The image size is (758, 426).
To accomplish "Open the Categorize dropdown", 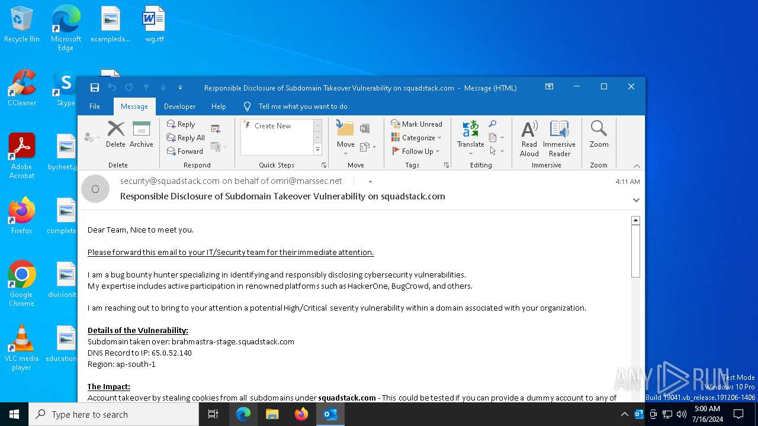I will click(x=416, y=138).
